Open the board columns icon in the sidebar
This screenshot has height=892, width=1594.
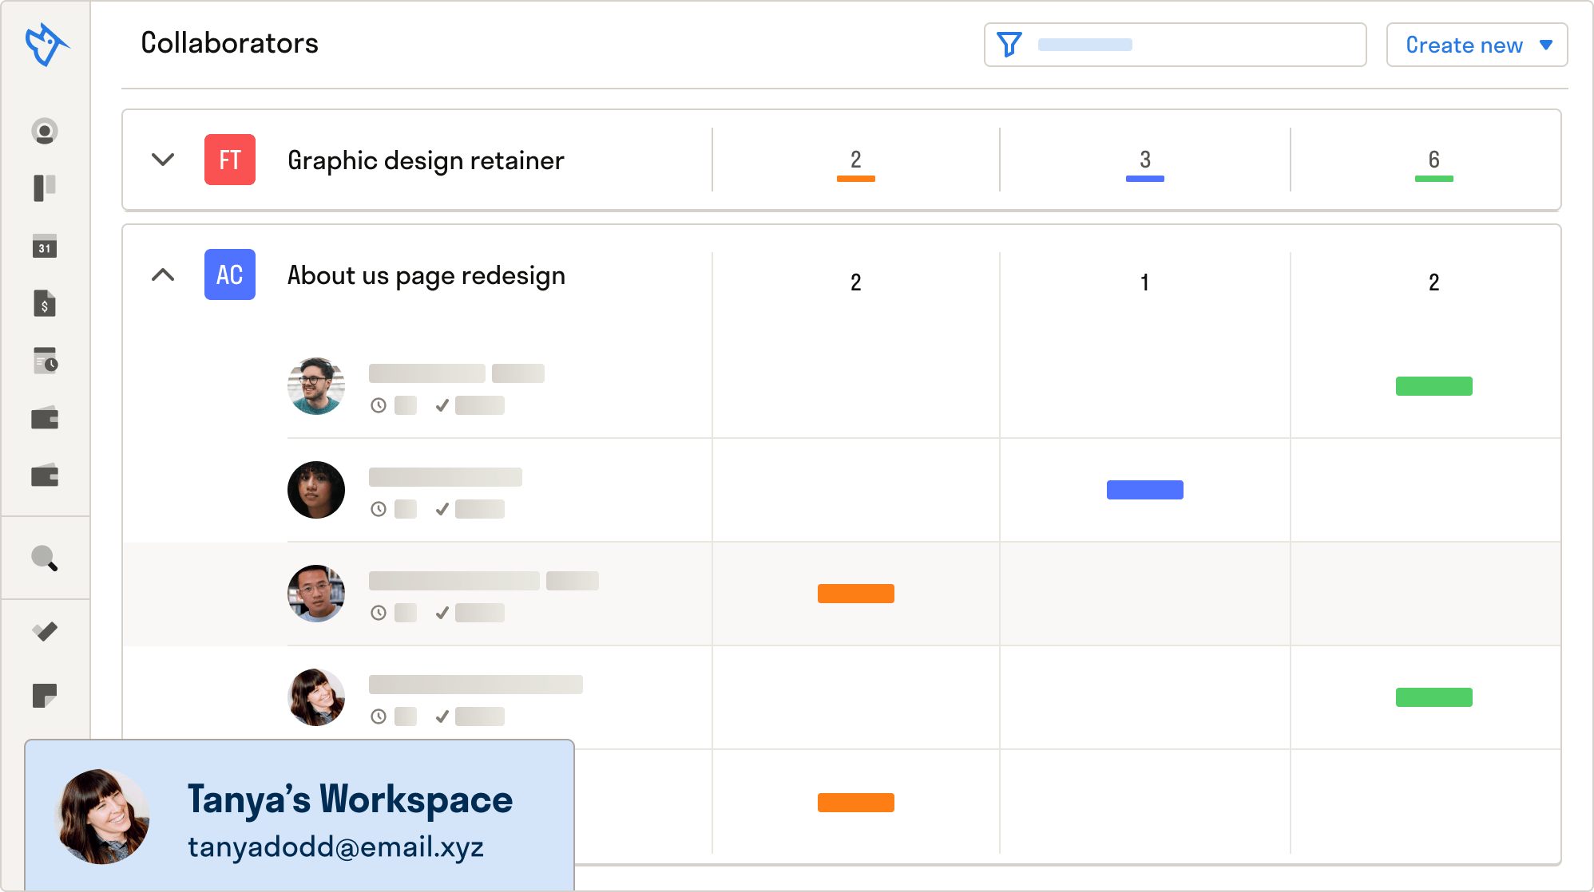click(x=45, y=188)
